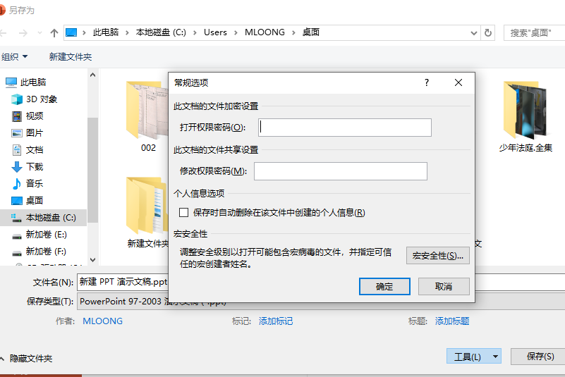Click the author MLOONG link

pos(103,321)
